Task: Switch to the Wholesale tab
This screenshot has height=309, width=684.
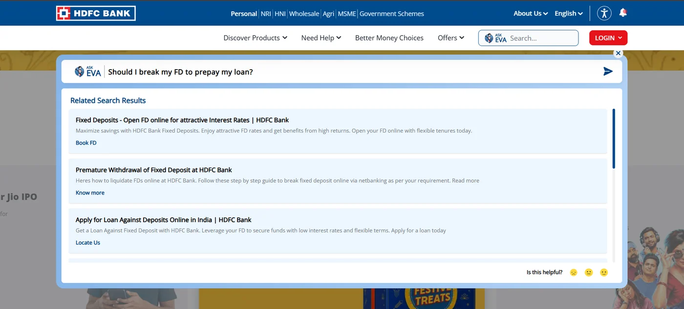Action: point(304,14)
